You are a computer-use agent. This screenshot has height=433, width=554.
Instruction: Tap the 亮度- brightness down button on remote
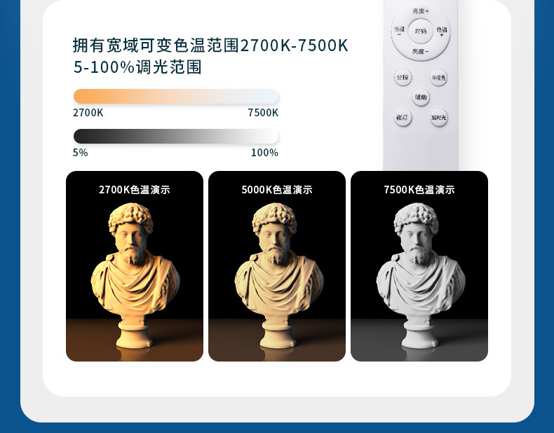point(421,52)
